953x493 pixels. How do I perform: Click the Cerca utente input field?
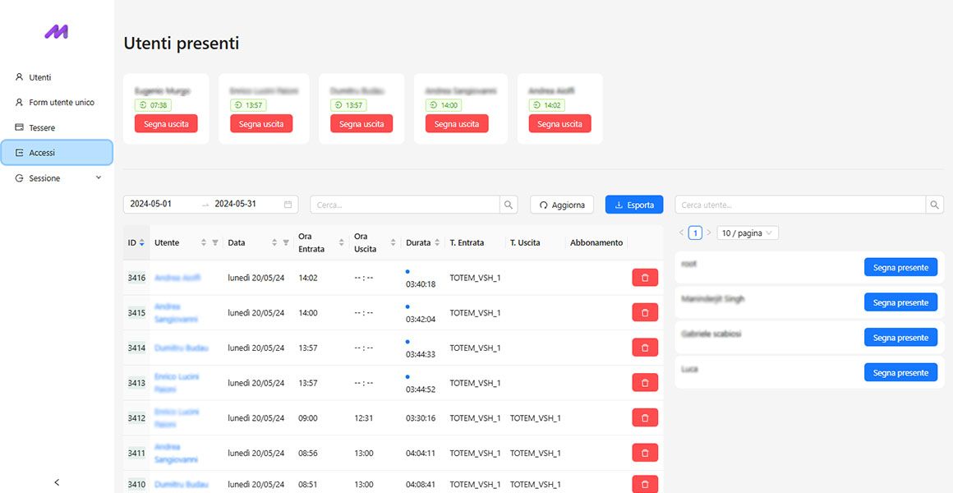coord(800,205)
